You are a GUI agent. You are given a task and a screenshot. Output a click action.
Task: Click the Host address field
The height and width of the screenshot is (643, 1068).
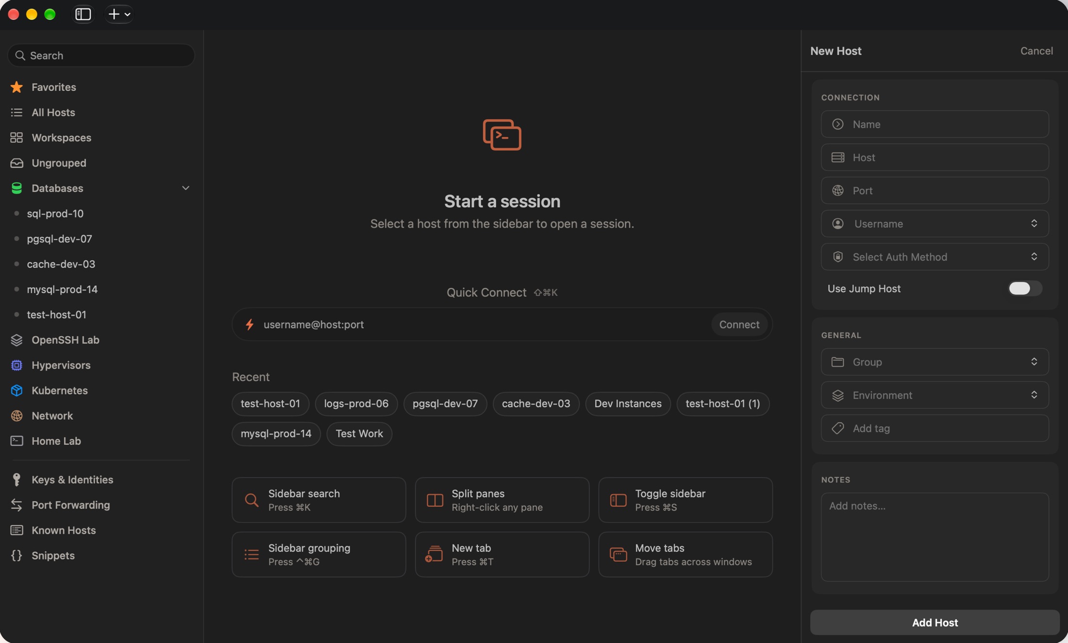(x=934, y=157)
